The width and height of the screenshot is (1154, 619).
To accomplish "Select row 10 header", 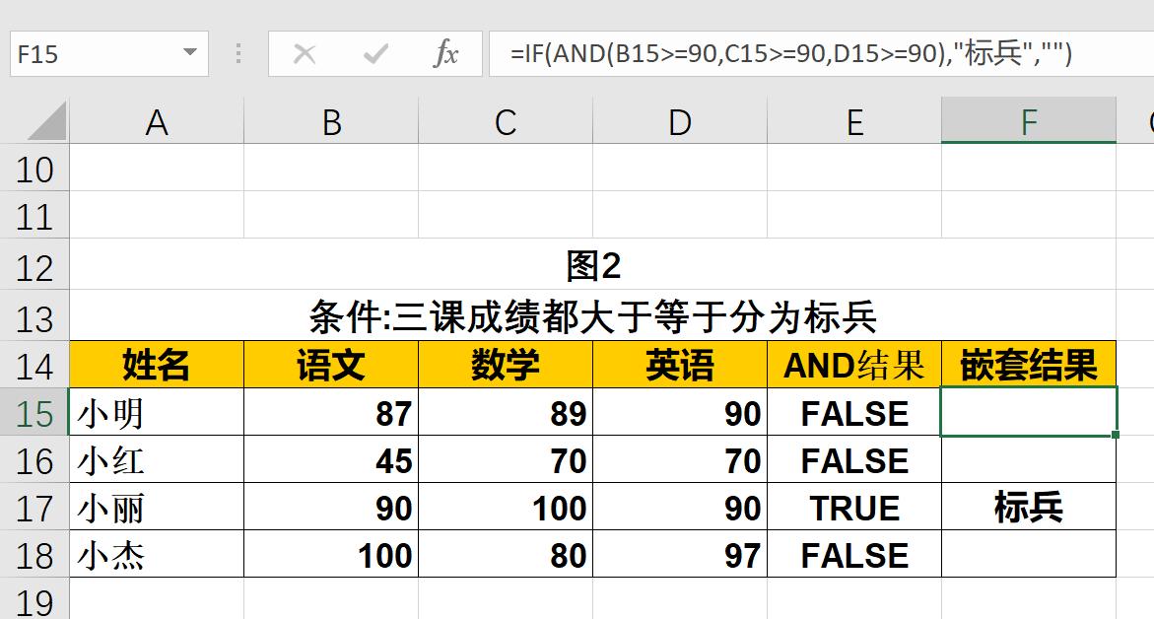I will point(34,169).
